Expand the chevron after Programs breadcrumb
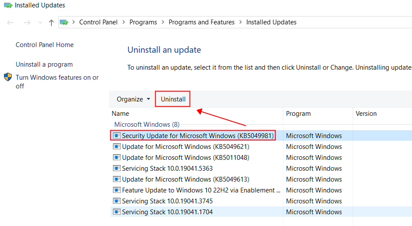Screen dimensions: 412x226 (163, 22)
